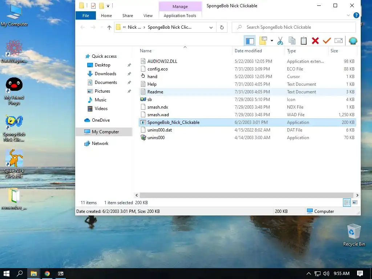Open Downloads in the navigation pane
Viewport: 372px width, 279px height.
(105, 74)
